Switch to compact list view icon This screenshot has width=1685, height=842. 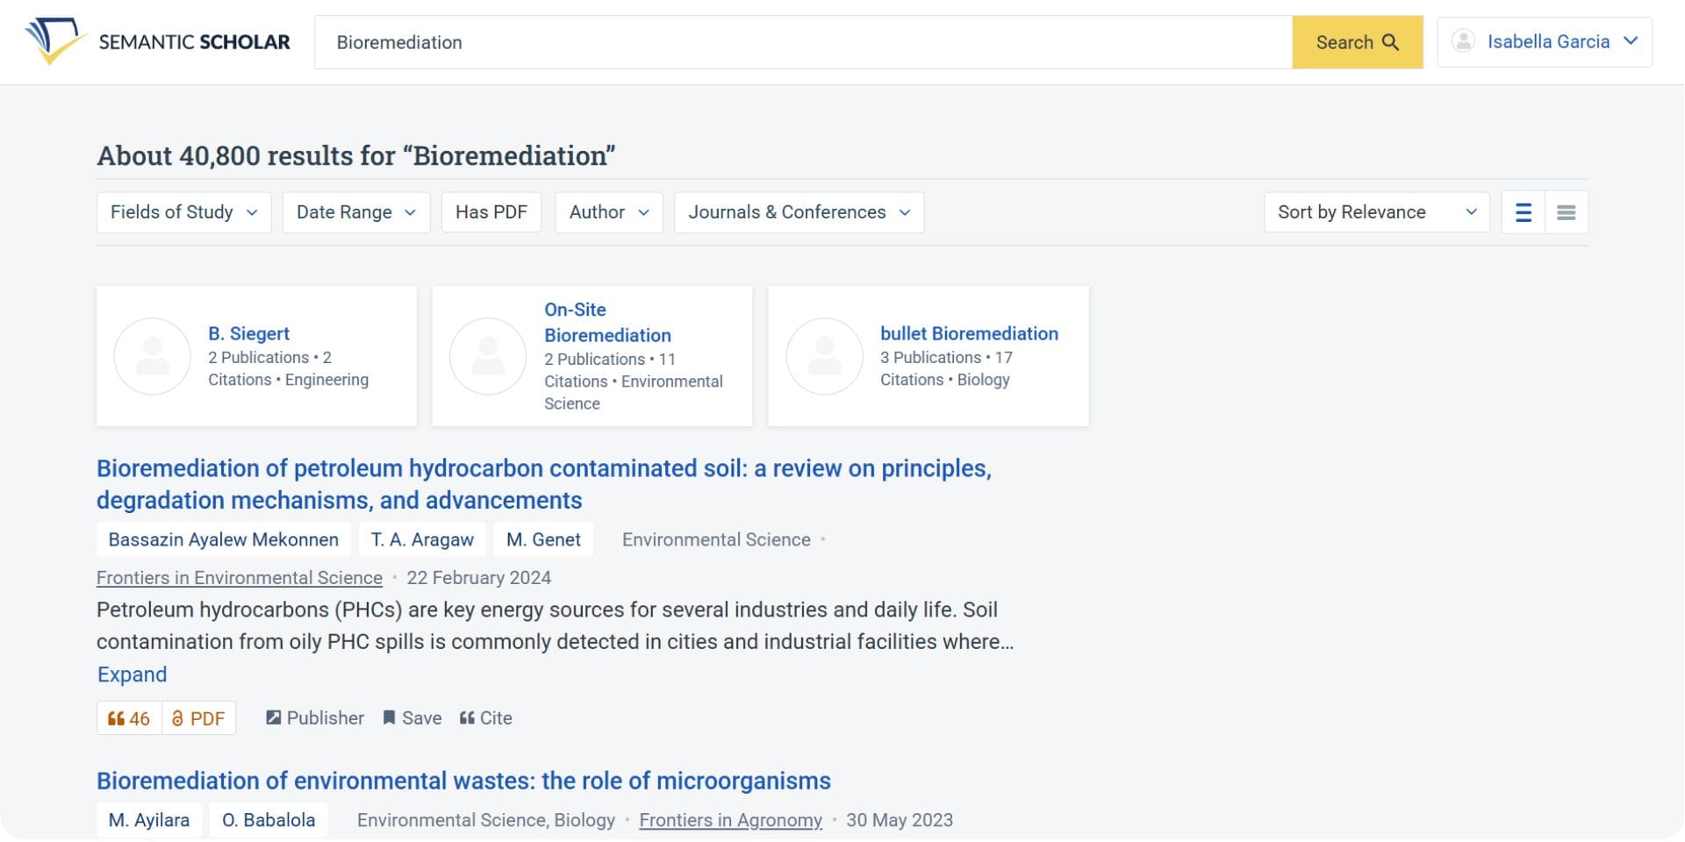[x=1567, y=212]
